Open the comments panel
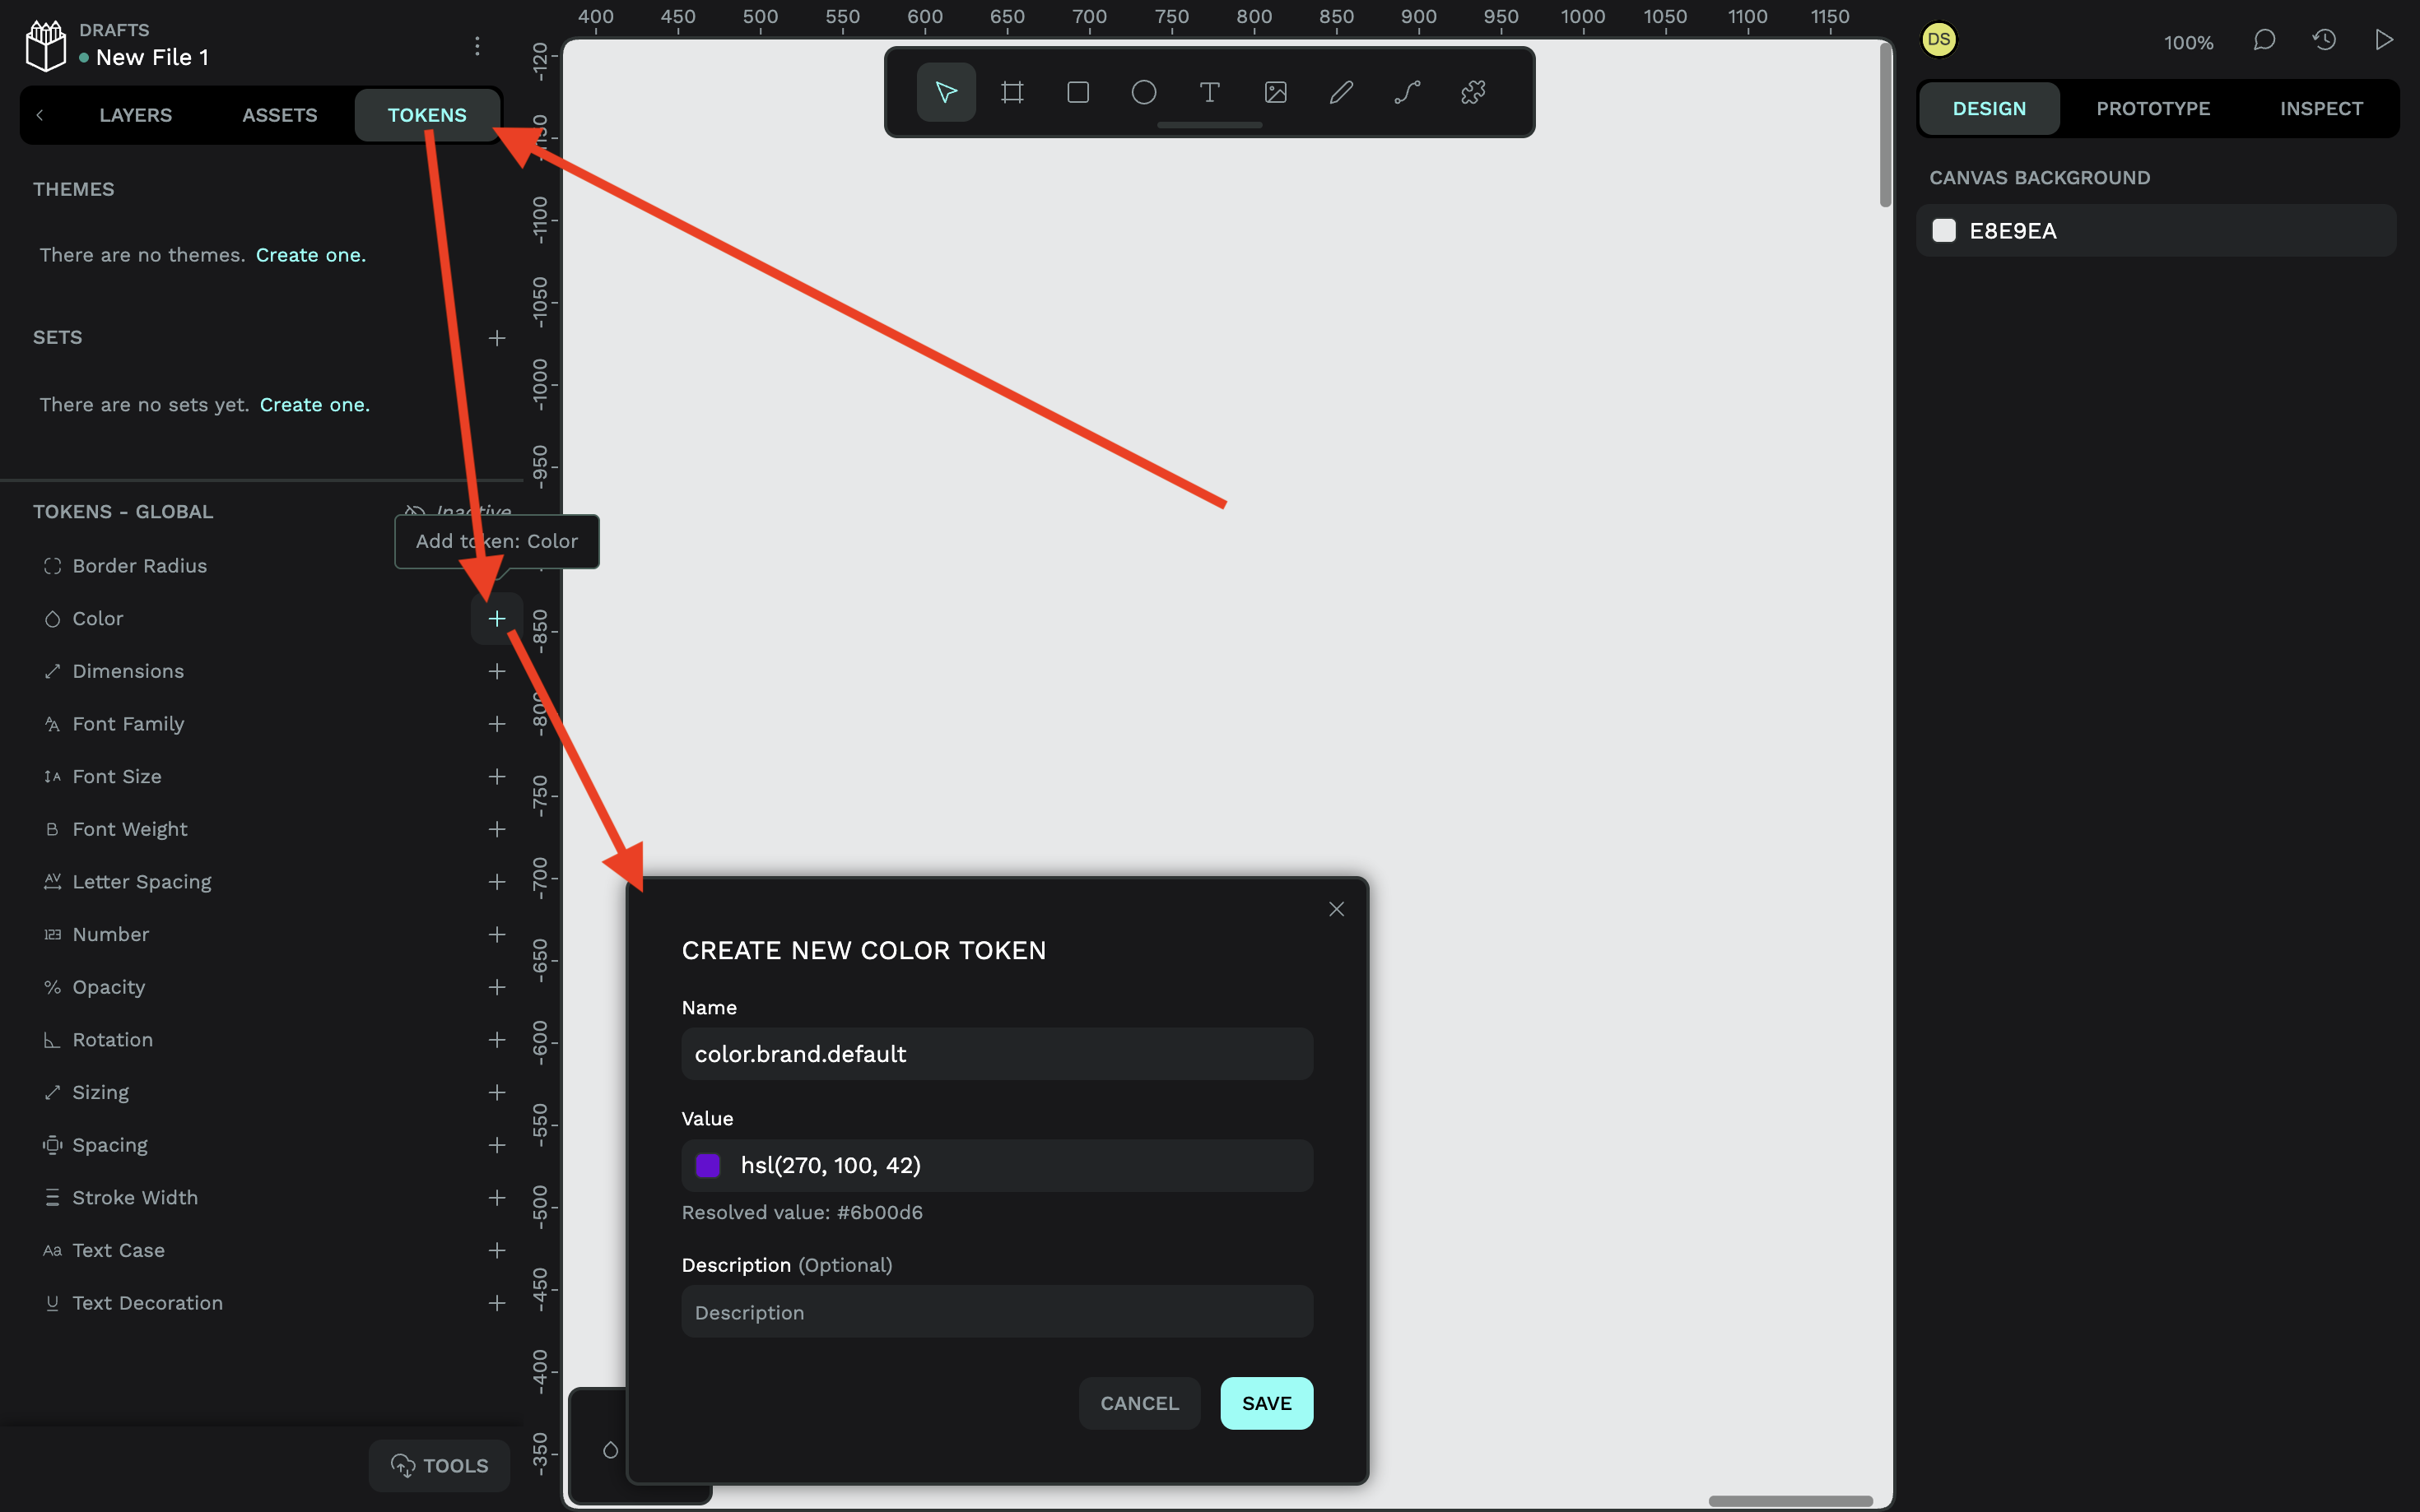Screen dimensions: 2420x1512 click(x=2262, y=40)
